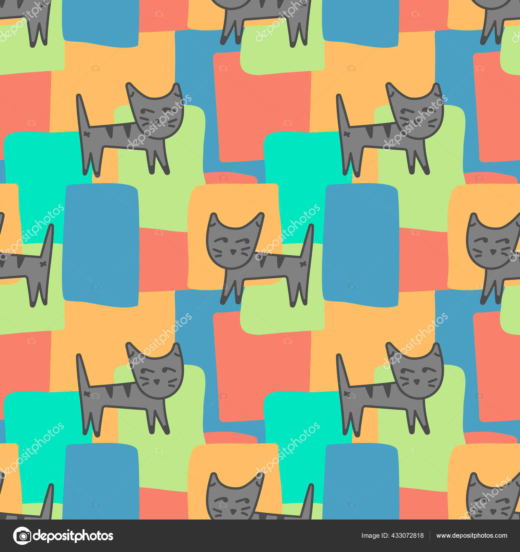The height and width of the screenshot is (552, 520).
Task: Click the Image ID: 433072818 text
Action: click(393, 535)
